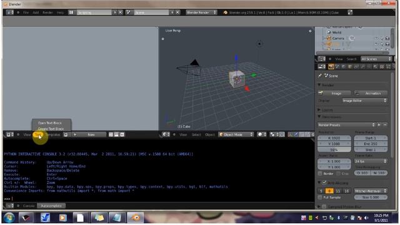Viewport: 400px width, 225px height.
Task: Open the 24 fps frame rate dropdown
Action: click(371, 161)
